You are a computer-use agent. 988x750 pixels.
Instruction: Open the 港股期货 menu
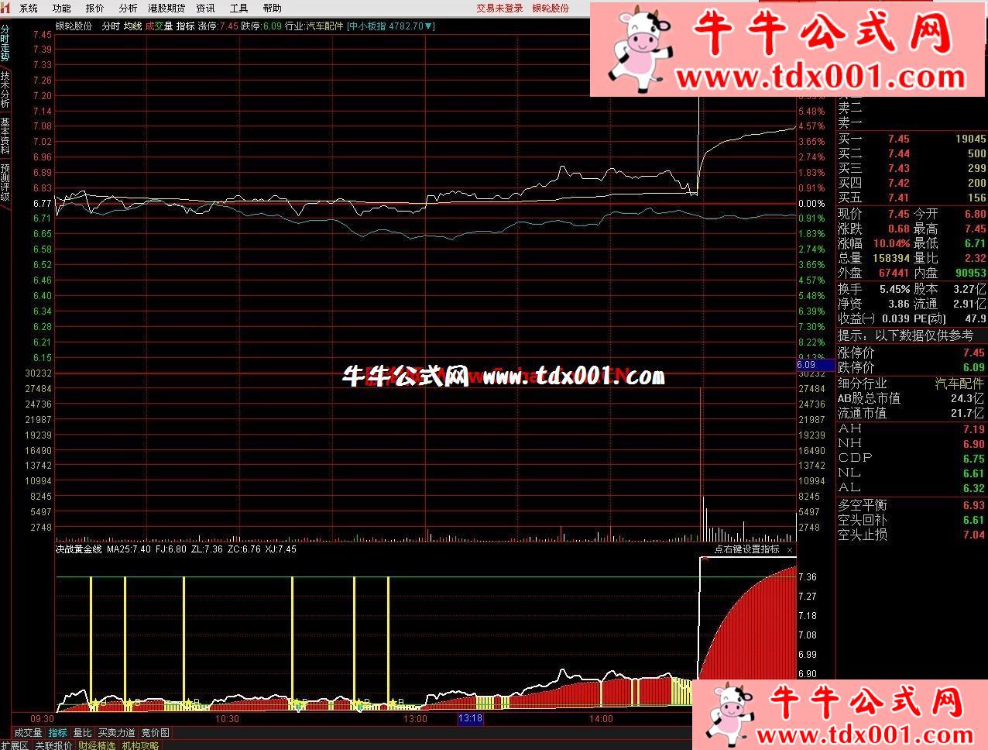pos(166,8)
